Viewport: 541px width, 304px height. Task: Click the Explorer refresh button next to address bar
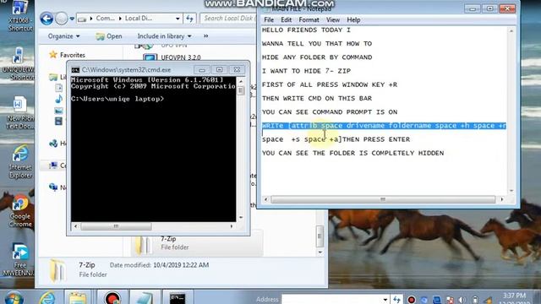coord(189,19)
